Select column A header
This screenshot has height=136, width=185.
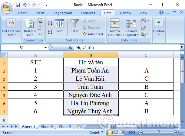35,55
